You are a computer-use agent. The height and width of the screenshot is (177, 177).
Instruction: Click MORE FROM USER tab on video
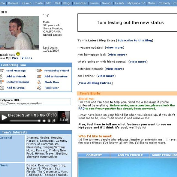tap(164, 155)
